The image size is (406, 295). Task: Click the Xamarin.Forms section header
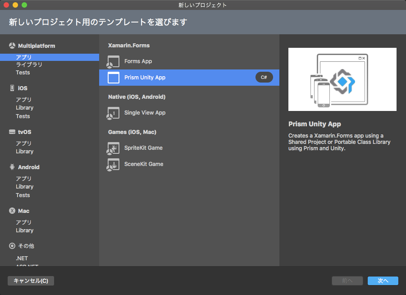[129, 46]
